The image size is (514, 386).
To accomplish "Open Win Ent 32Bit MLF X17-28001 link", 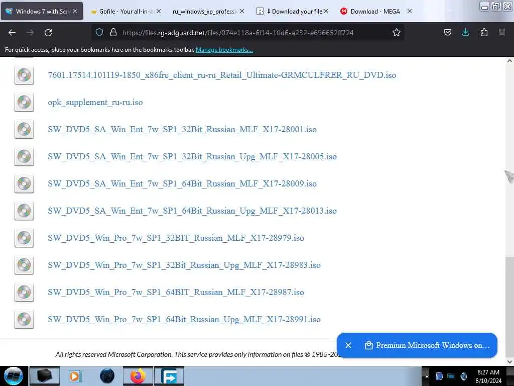I will 182,129.
